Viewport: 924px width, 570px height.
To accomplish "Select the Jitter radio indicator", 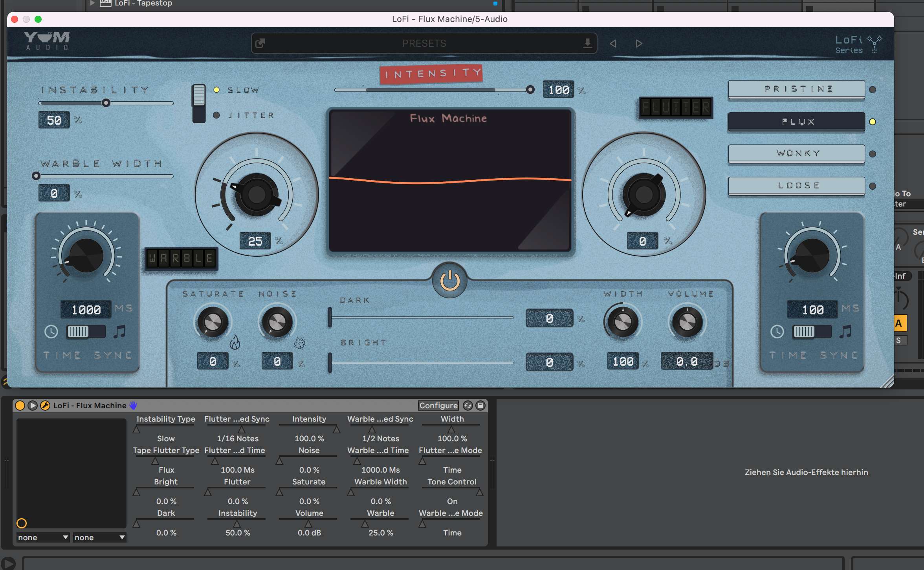I will pyautogui.click(x=216, y=115).
